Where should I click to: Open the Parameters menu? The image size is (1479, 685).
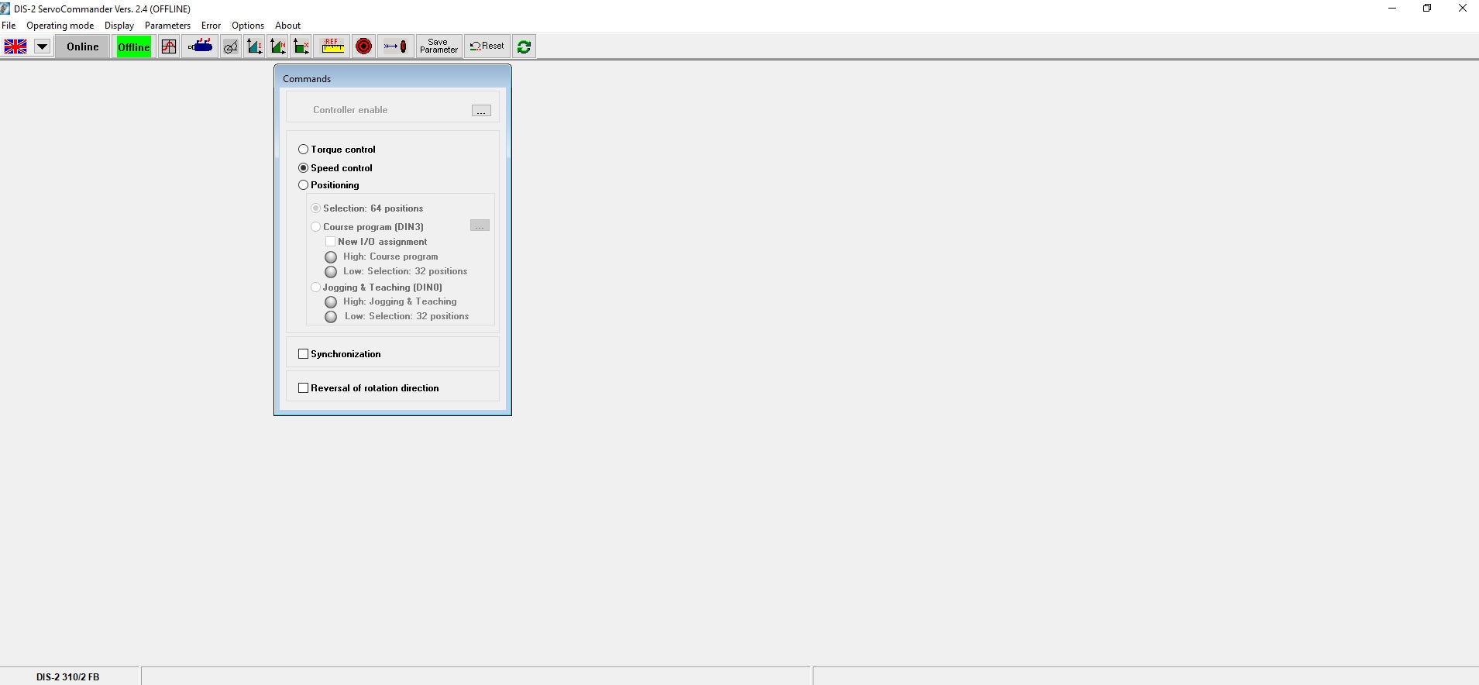(x=167, y=26)
